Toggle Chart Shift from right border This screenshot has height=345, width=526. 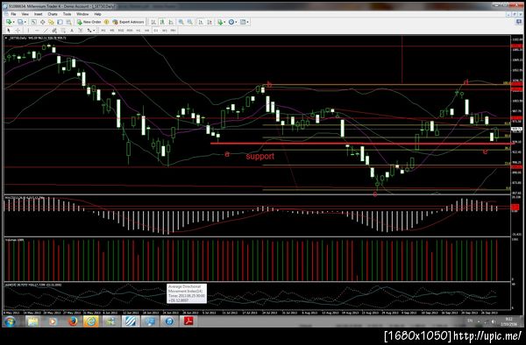(x=210, y=22)
